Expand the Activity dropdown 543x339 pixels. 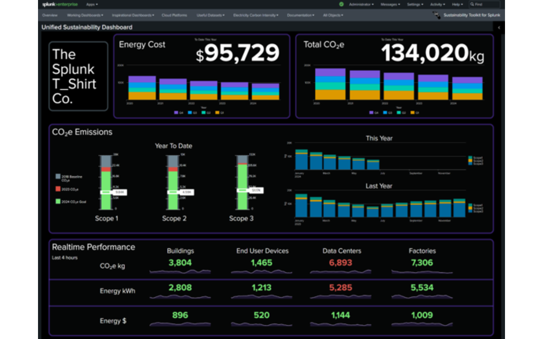[x=438, y=4]
